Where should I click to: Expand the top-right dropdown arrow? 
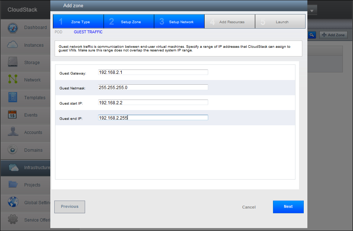[x=312, y=10]
